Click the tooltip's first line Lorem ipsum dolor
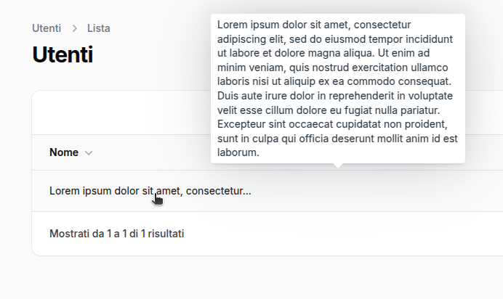The height and width of the screenshot is (299, 503). (314, 25)
